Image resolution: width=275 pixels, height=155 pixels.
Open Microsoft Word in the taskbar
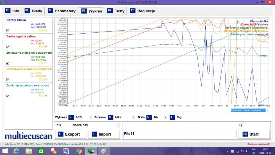(66, 151)
